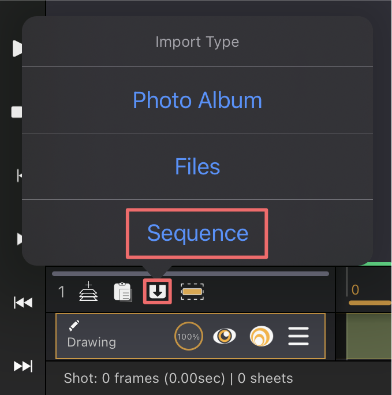Click the dashed frame selection icon
Viewport: 392px width, 395px height.
(192, 292)
